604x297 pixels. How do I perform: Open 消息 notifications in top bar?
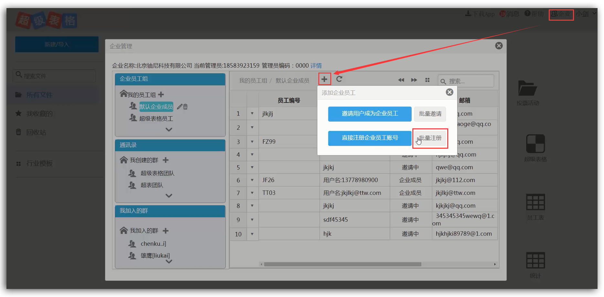[509, 14]
